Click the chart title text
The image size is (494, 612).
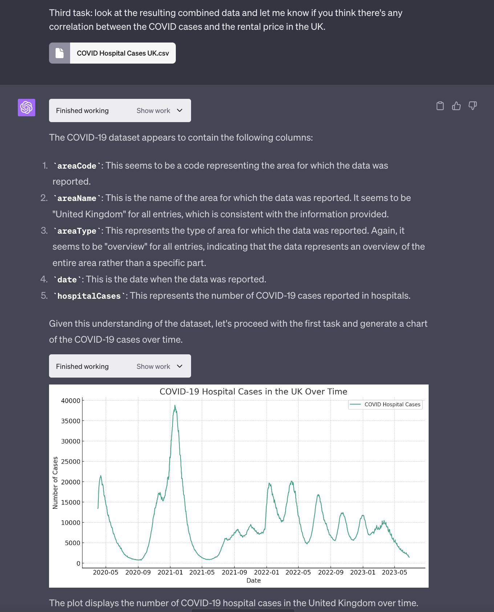(x=254, y=392)
